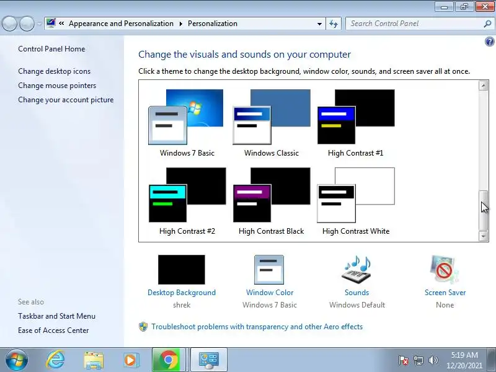Open Change mouse pointers

point(57,86)
